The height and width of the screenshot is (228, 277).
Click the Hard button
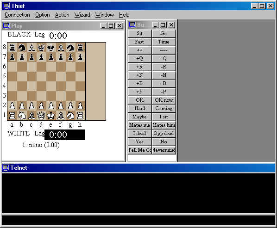pos(139,108)
